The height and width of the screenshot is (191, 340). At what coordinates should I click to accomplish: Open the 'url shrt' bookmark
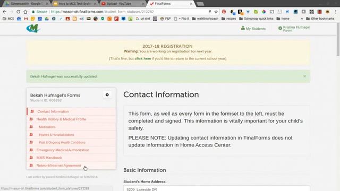(143, 19)
